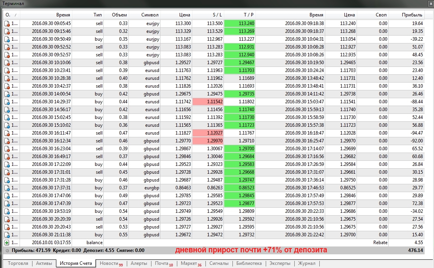Switch to the Эксперты tab

tap(280, 263)
